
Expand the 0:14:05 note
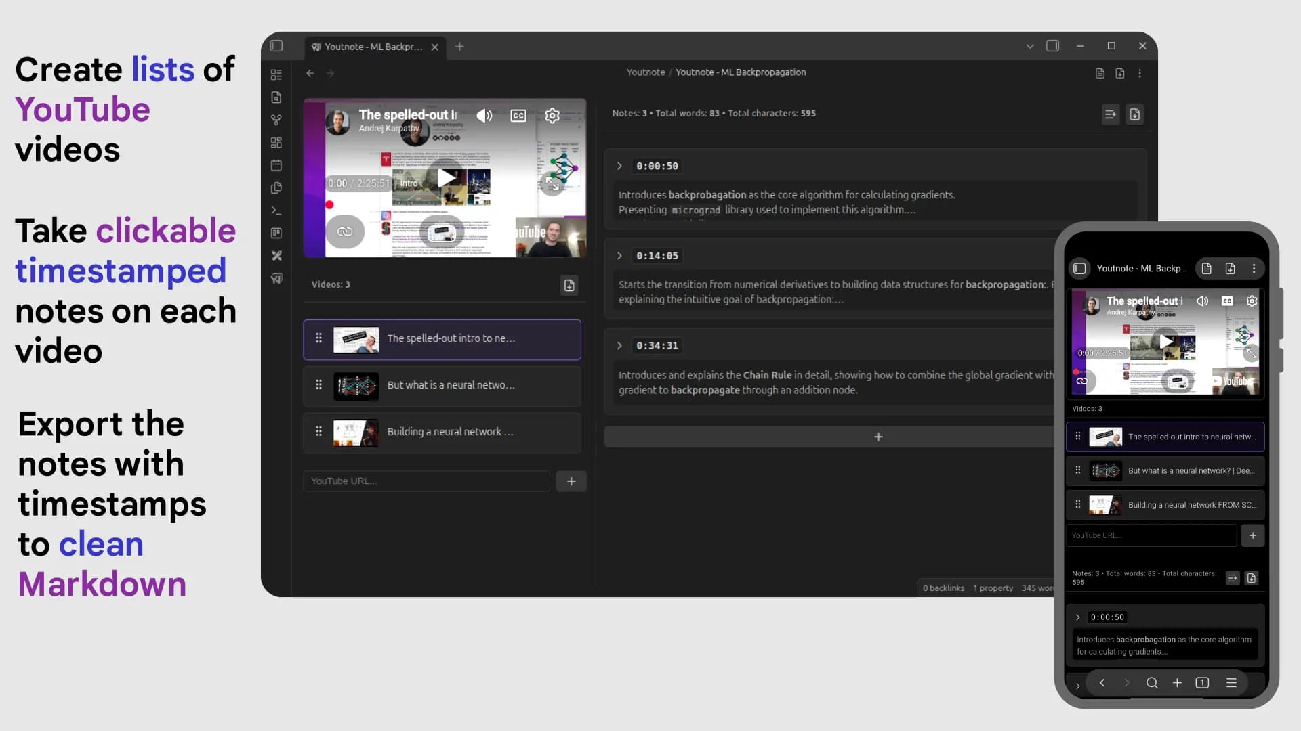tap(619, 256)
